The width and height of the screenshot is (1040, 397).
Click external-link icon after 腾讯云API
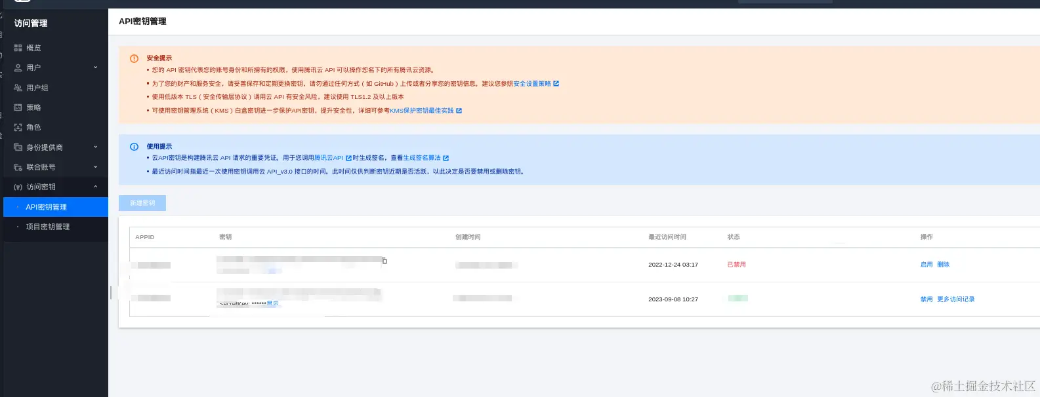point(348,158)
